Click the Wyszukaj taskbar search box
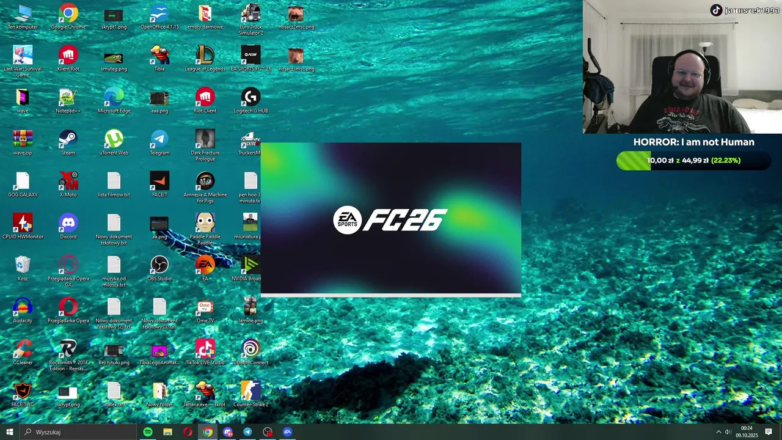 pyautogui.click(x=78, y=432)
